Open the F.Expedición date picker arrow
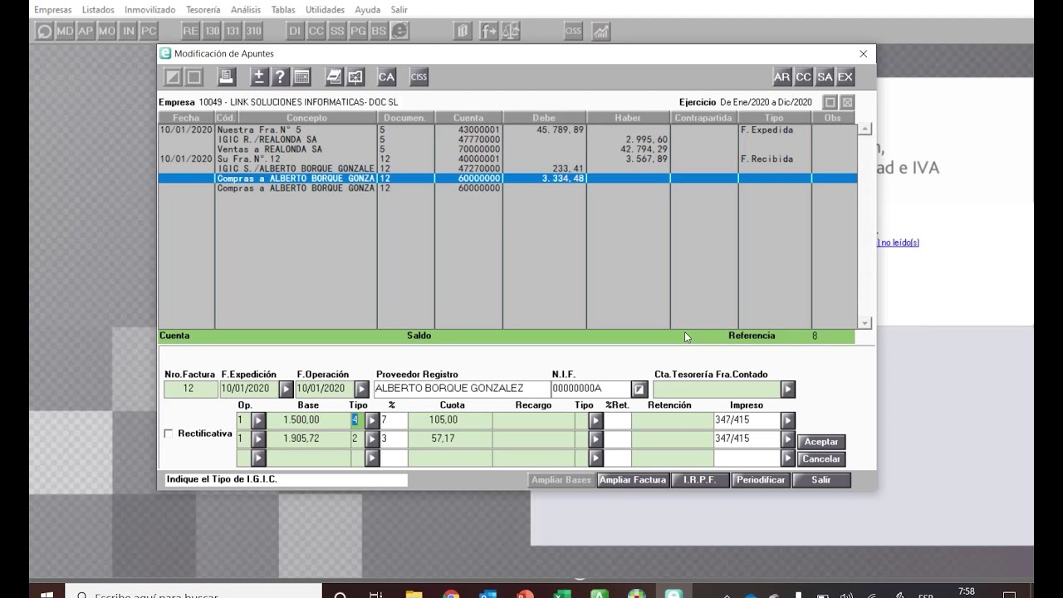1063x598 pixels. click(x=287, y=389)
